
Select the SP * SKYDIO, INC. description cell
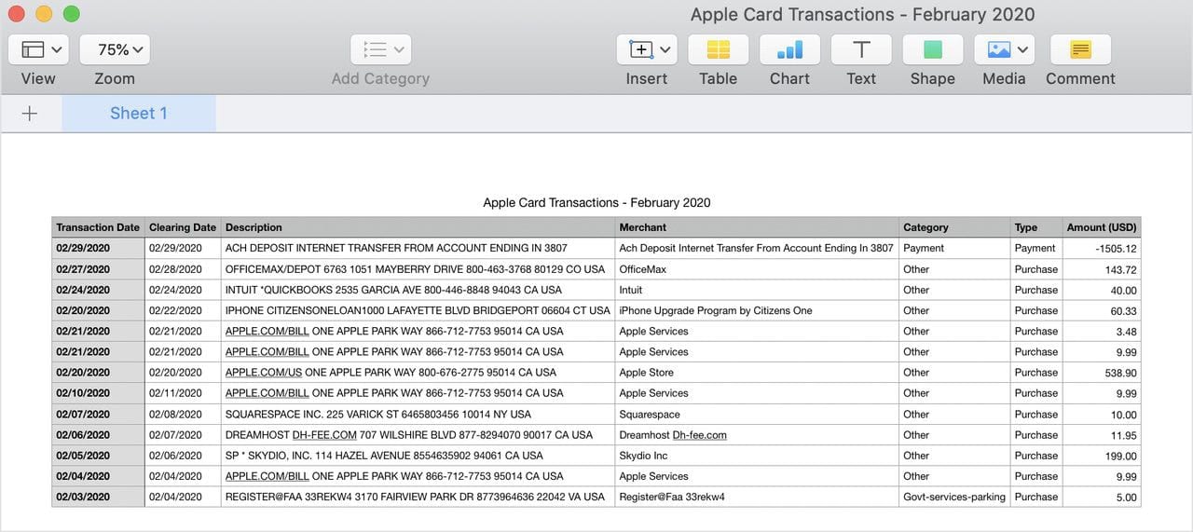click(x=418, y=456)
